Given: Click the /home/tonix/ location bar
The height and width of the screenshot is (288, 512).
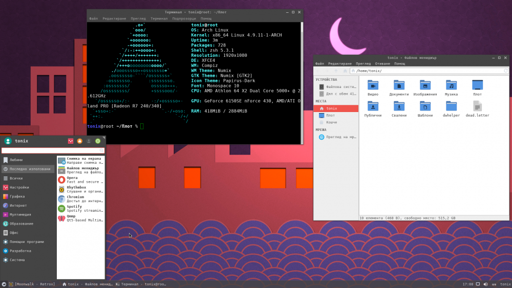Looking at the screenshot, I should click(x=429, y=71).
